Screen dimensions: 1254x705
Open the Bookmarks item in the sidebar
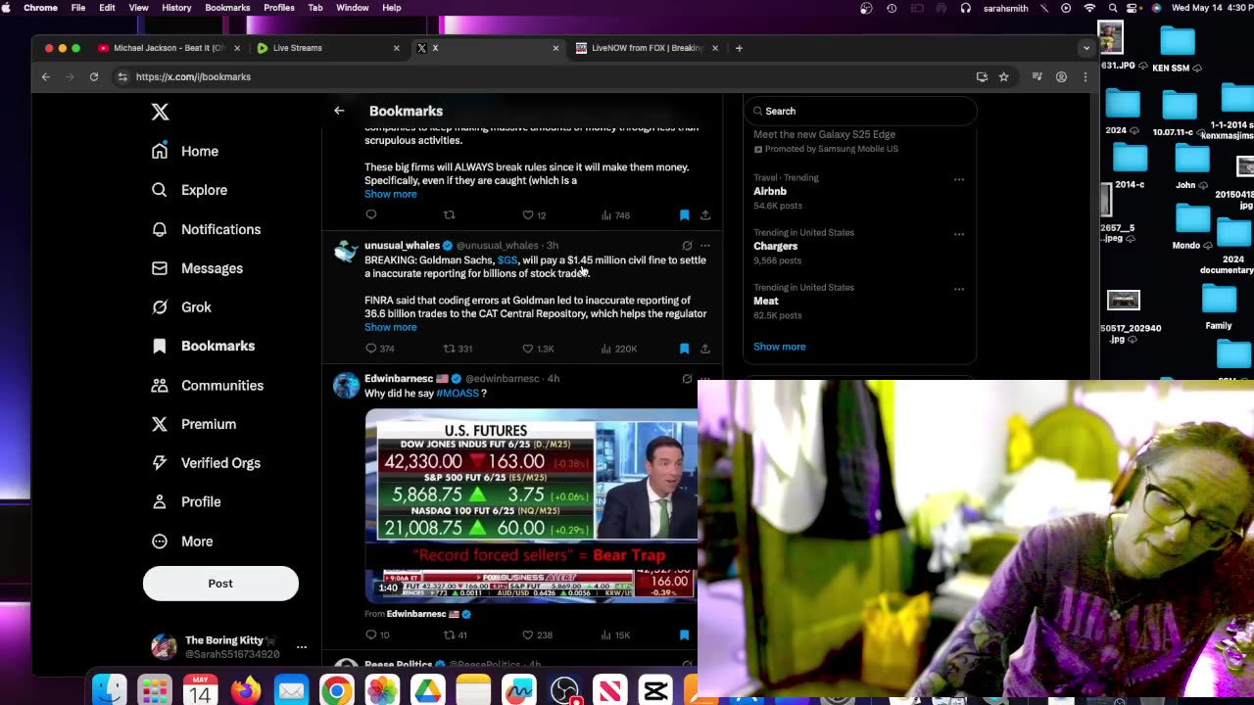[x=204, y=346]
